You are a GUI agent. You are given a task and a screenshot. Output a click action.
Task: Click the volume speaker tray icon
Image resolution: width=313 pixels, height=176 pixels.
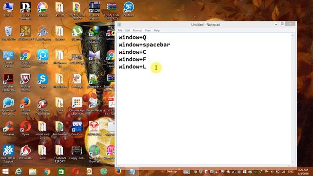(272, 172)
